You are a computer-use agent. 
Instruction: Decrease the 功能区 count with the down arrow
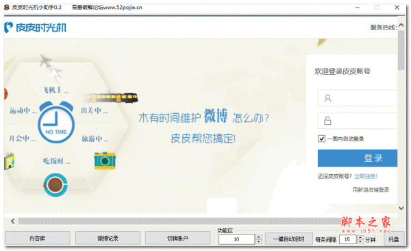pos(258,241)
